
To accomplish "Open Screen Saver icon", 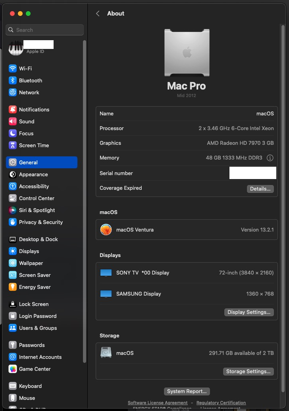I will coord(13,275).
